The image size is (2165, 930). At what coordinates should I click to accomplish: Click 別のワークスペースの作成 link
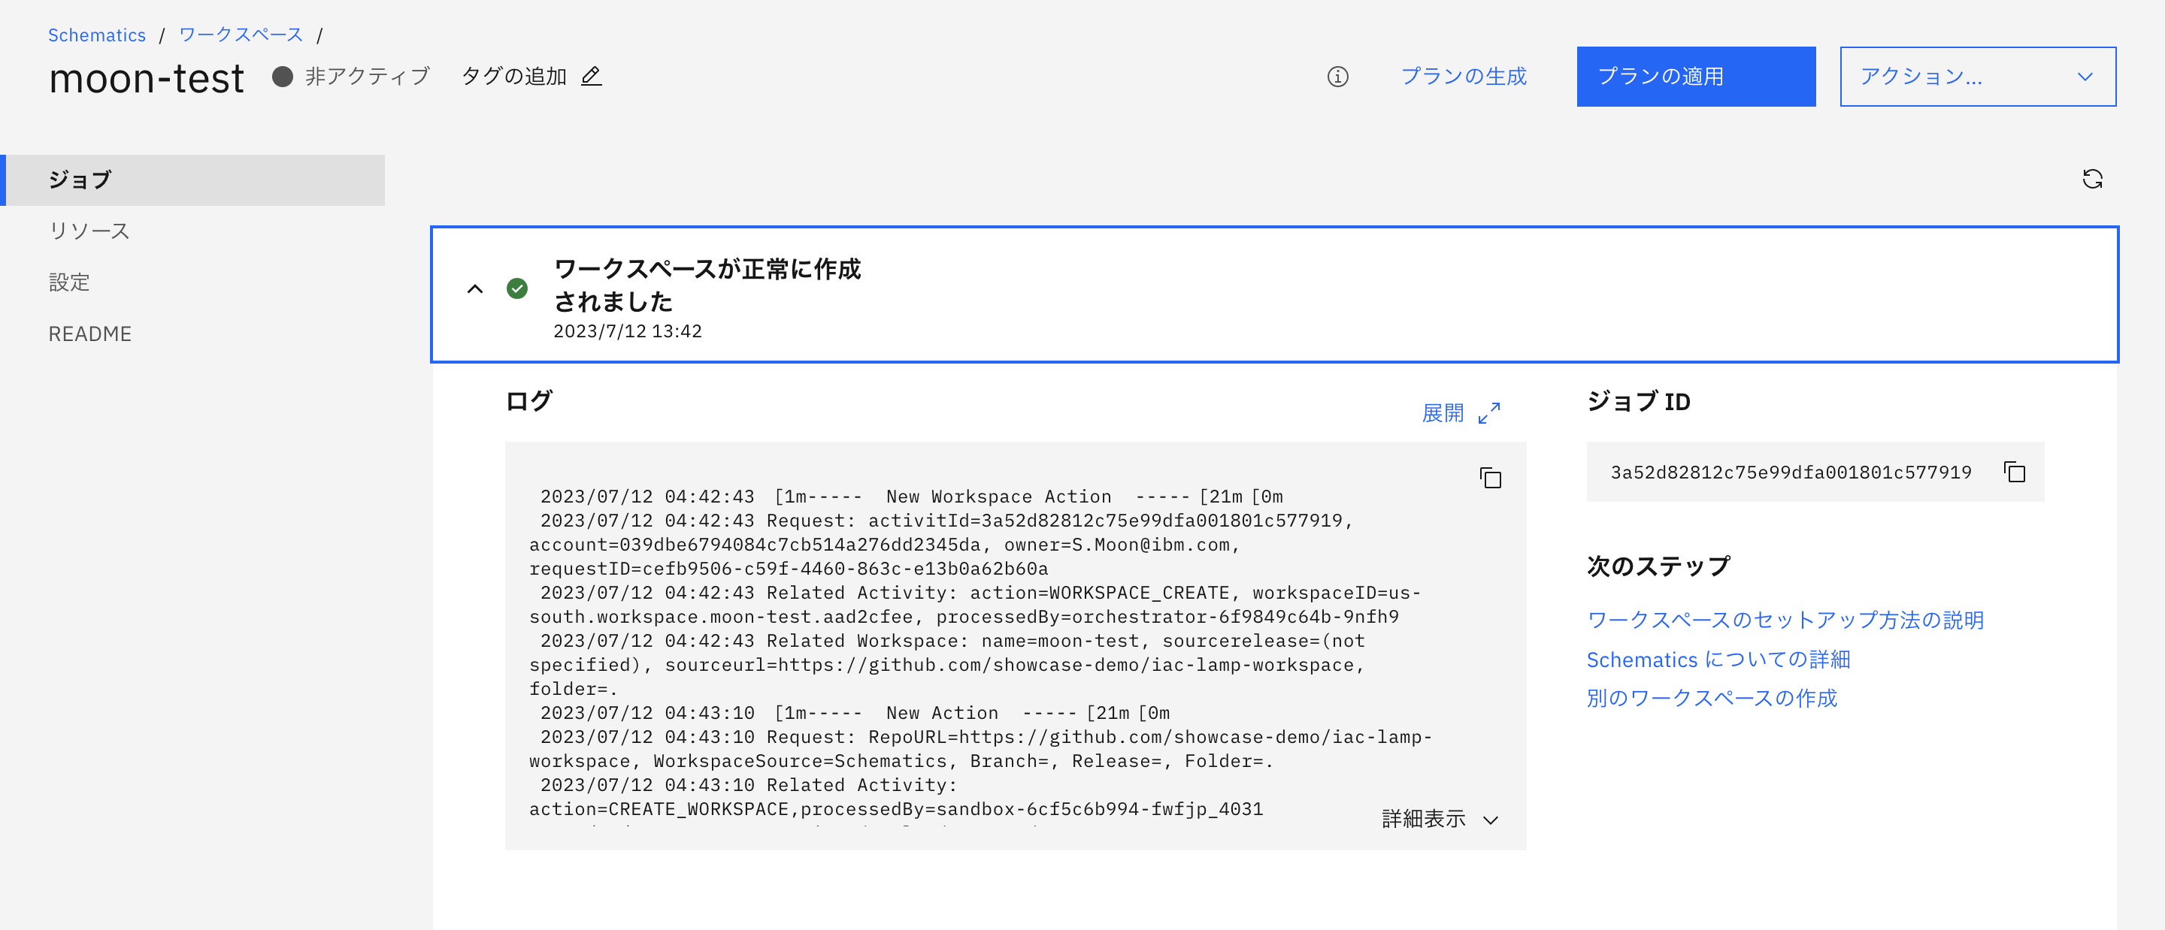1711,698
